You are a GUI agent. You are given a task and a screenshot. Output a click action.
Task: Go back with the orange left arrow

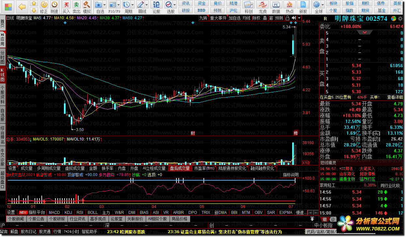click(x=22, y=7)
